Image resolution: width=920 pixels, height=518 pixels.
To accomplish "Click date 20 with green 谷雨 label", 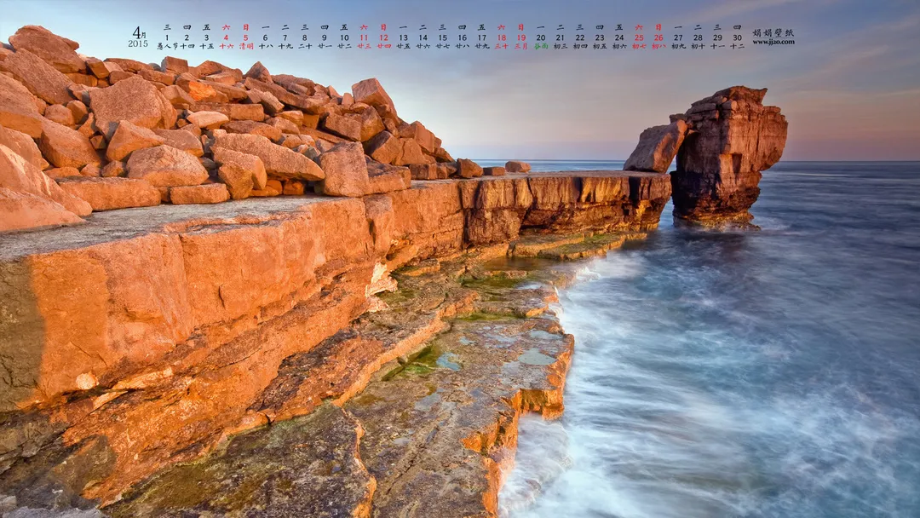I will (x=540, y=37).
